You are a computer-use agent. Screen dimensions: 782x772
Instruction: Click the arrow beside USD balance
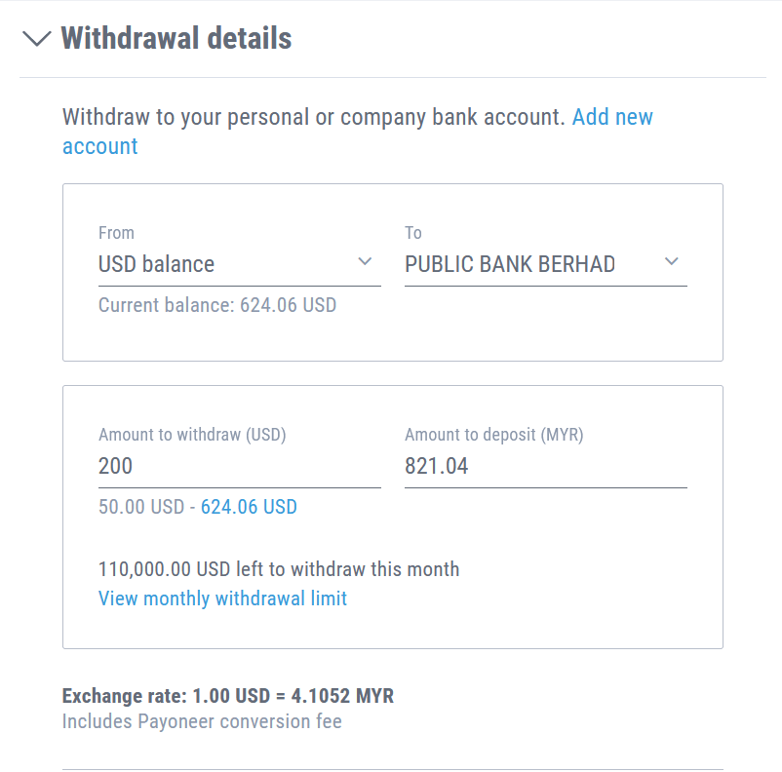(x=365, y=262)
